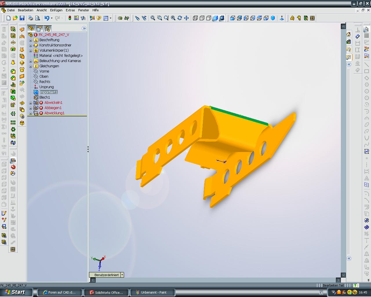The height and width of the screenshot is (297, 371).
Task: Select the Rotate View tool
Action: 180,18
